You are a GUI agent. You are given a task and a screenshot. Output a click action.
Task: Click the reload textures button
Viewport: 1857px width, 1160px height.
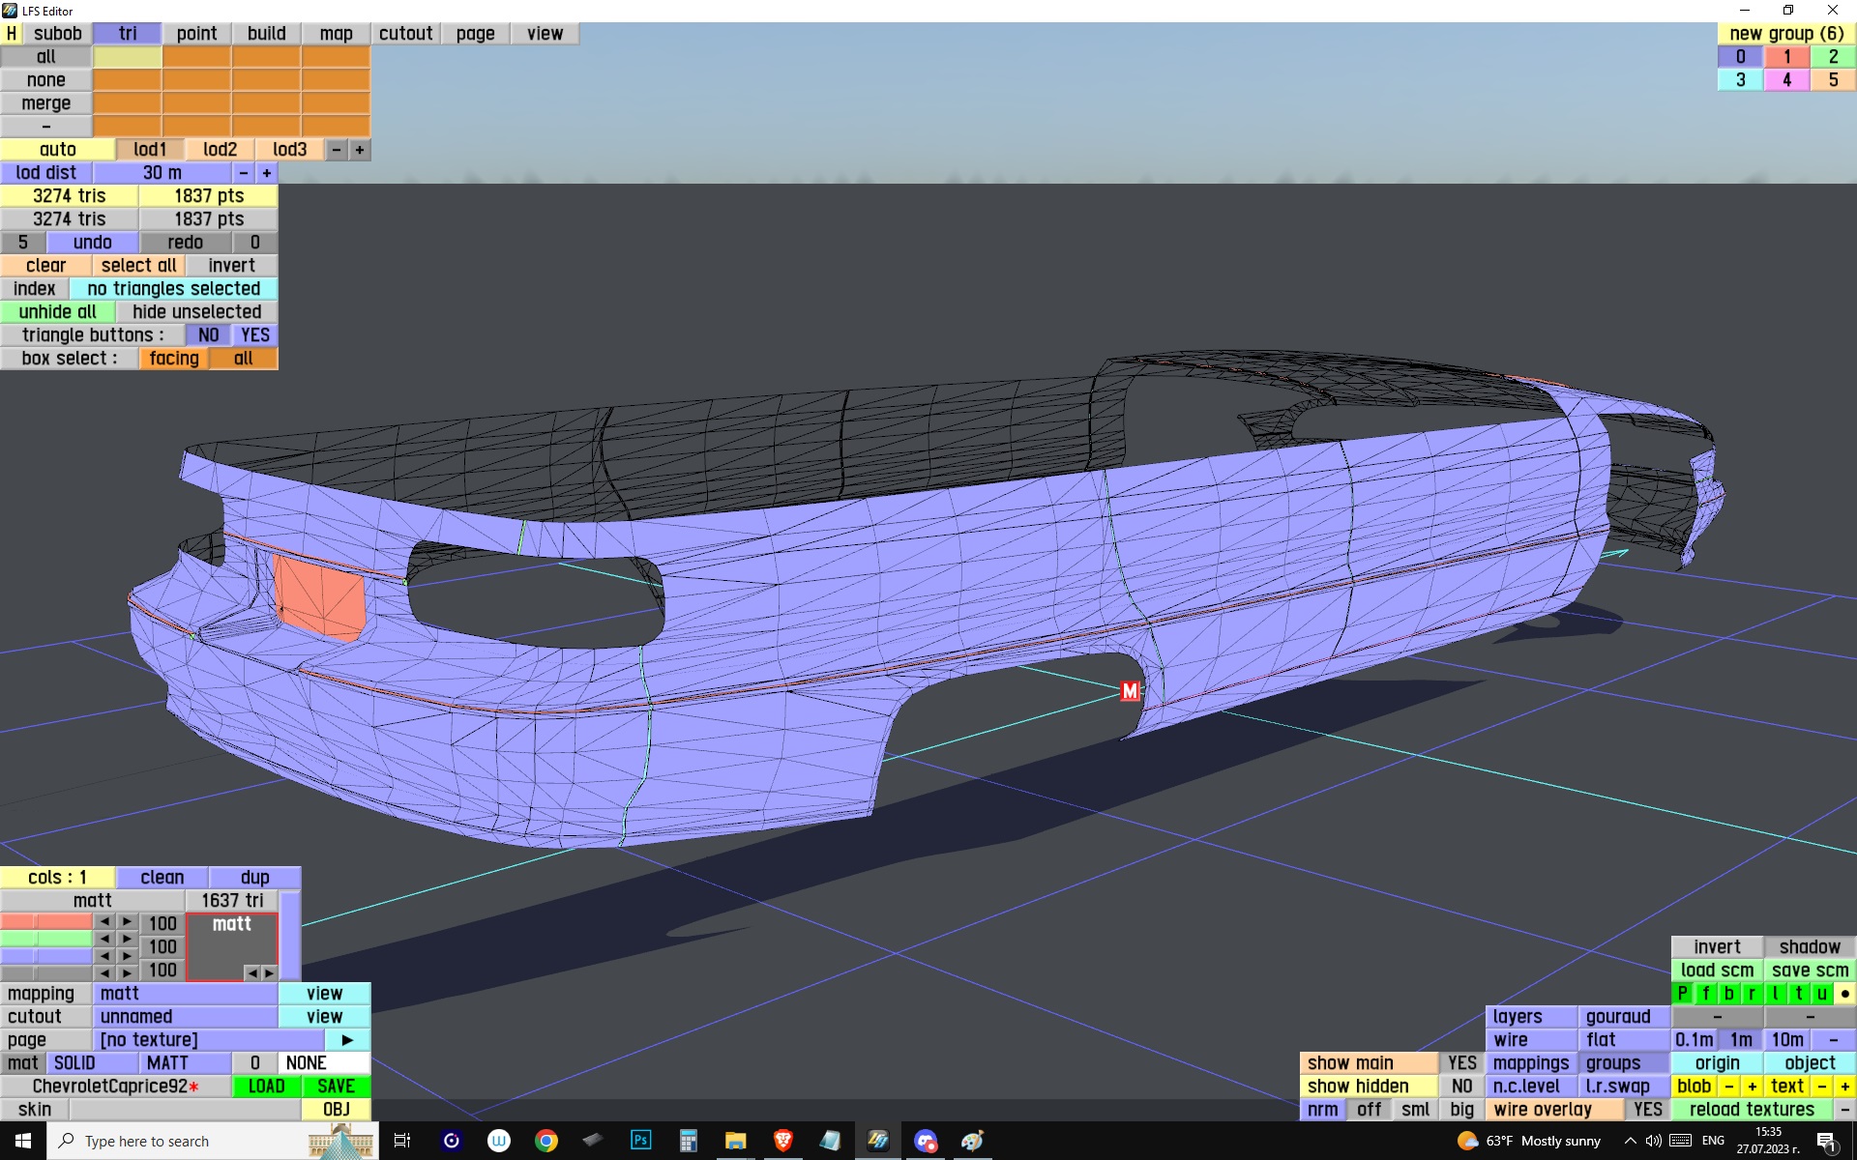pyautogui.click(x=1751, y=1110)
